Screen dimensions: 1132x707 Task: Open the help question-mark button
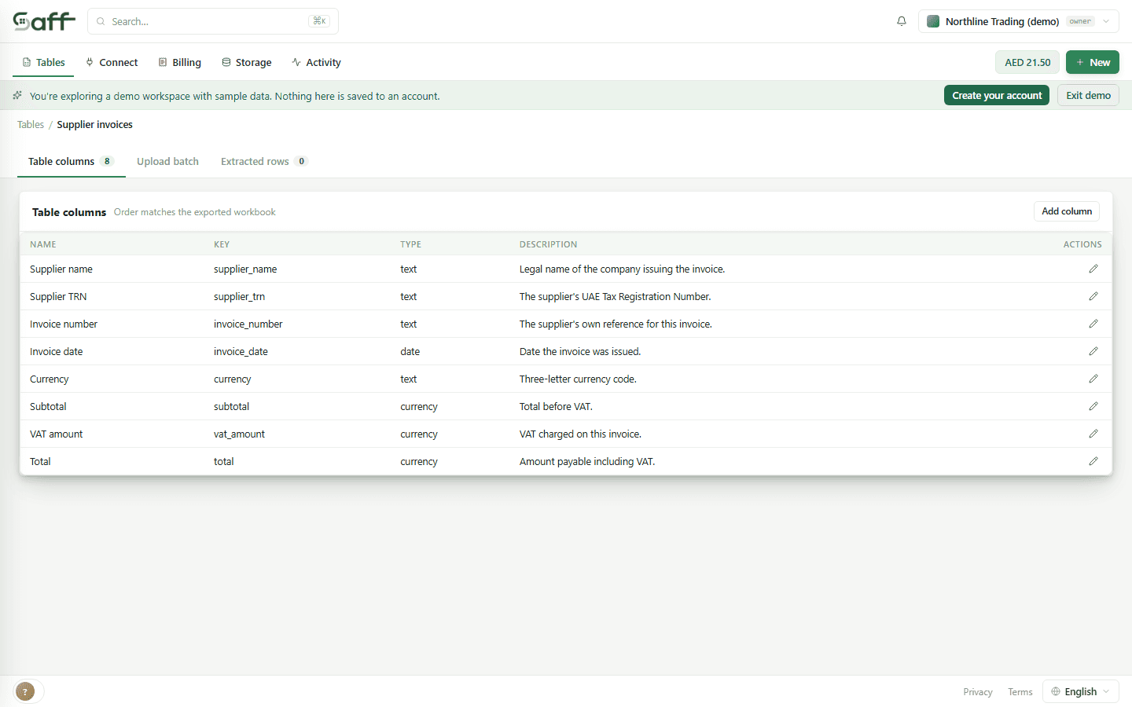[x=25, y=691]
